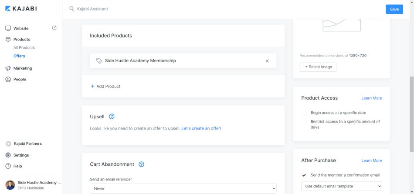
Task: Click the Let's create an offer! link
Action: [x=201, y=129]
